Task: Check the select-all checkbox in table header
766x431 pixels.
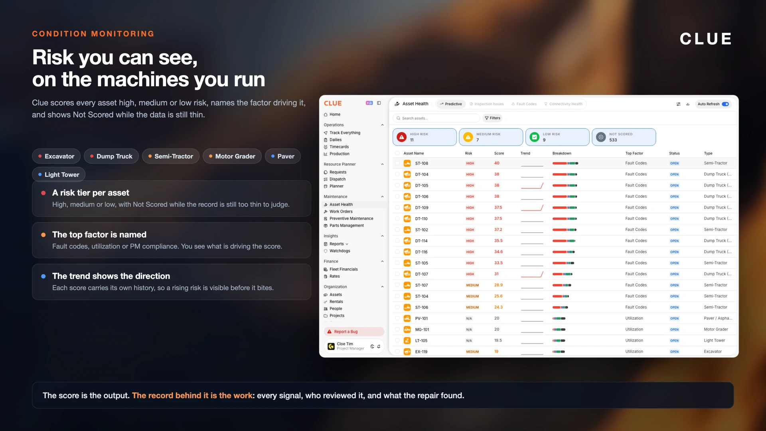Action: coord(397,153)
